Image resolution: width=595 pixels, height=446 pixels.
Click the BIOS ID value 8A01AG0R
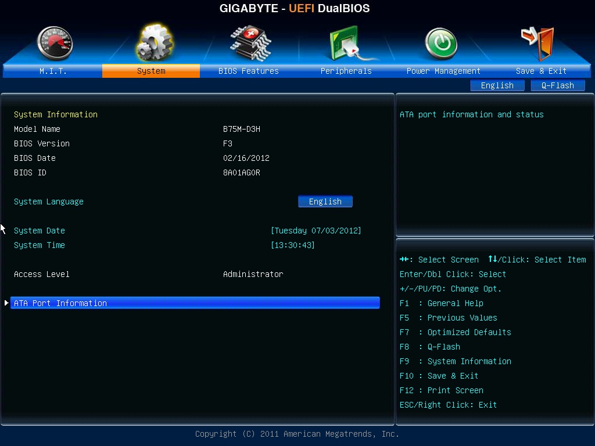(x=242, y=172)
